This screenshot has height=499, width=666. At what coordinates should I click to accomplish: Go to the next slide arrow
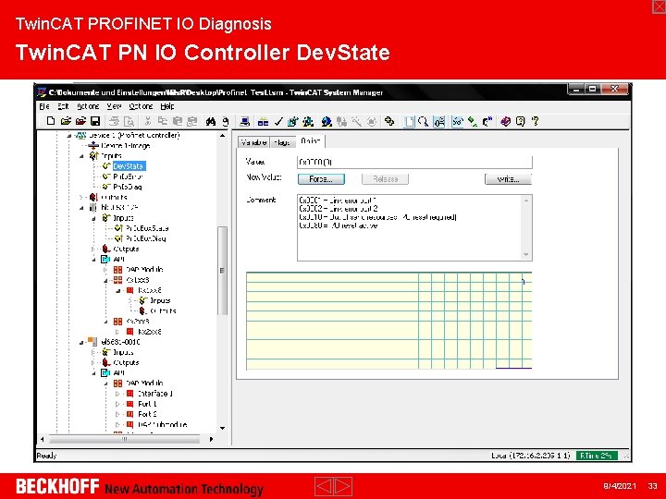coord(343,486)
